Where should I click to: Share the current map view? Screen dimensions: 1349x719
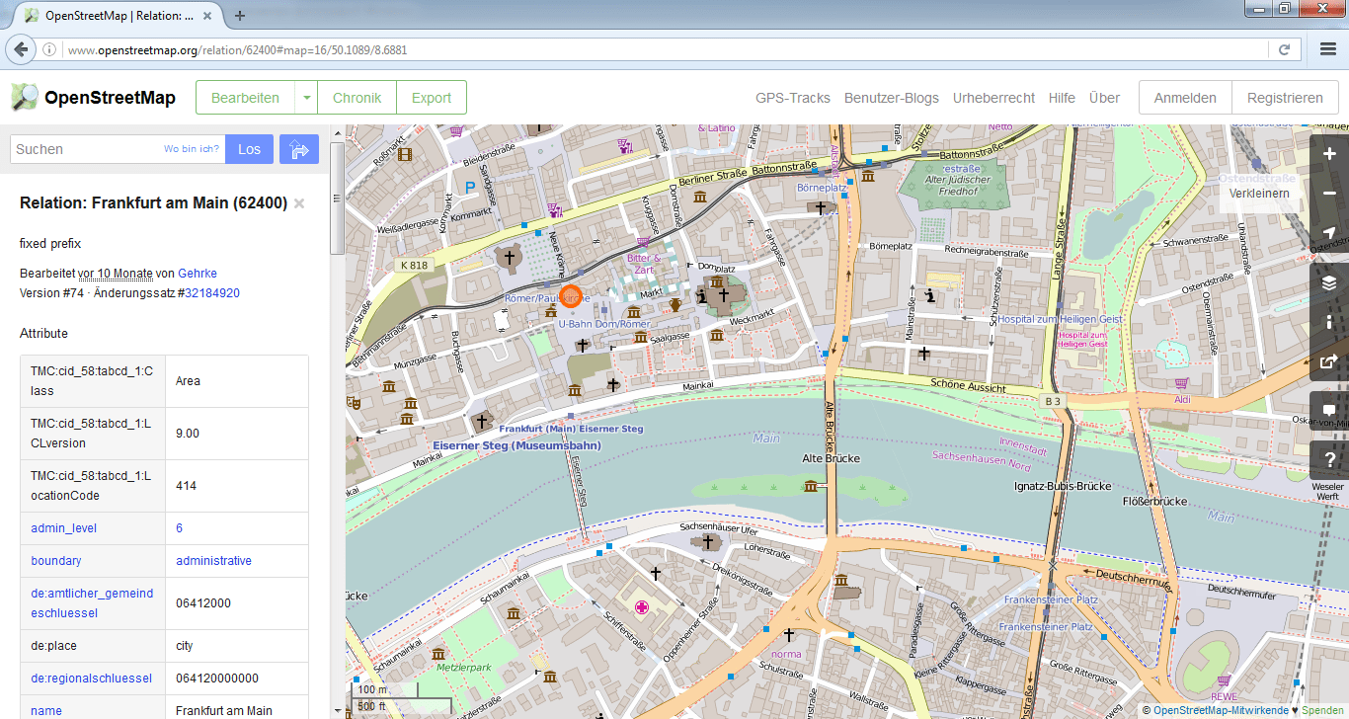point(1329,360)
